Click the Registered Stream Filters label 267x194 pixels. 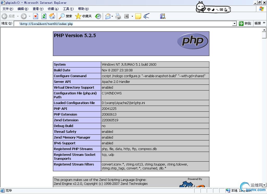click(x=74, y=164)
